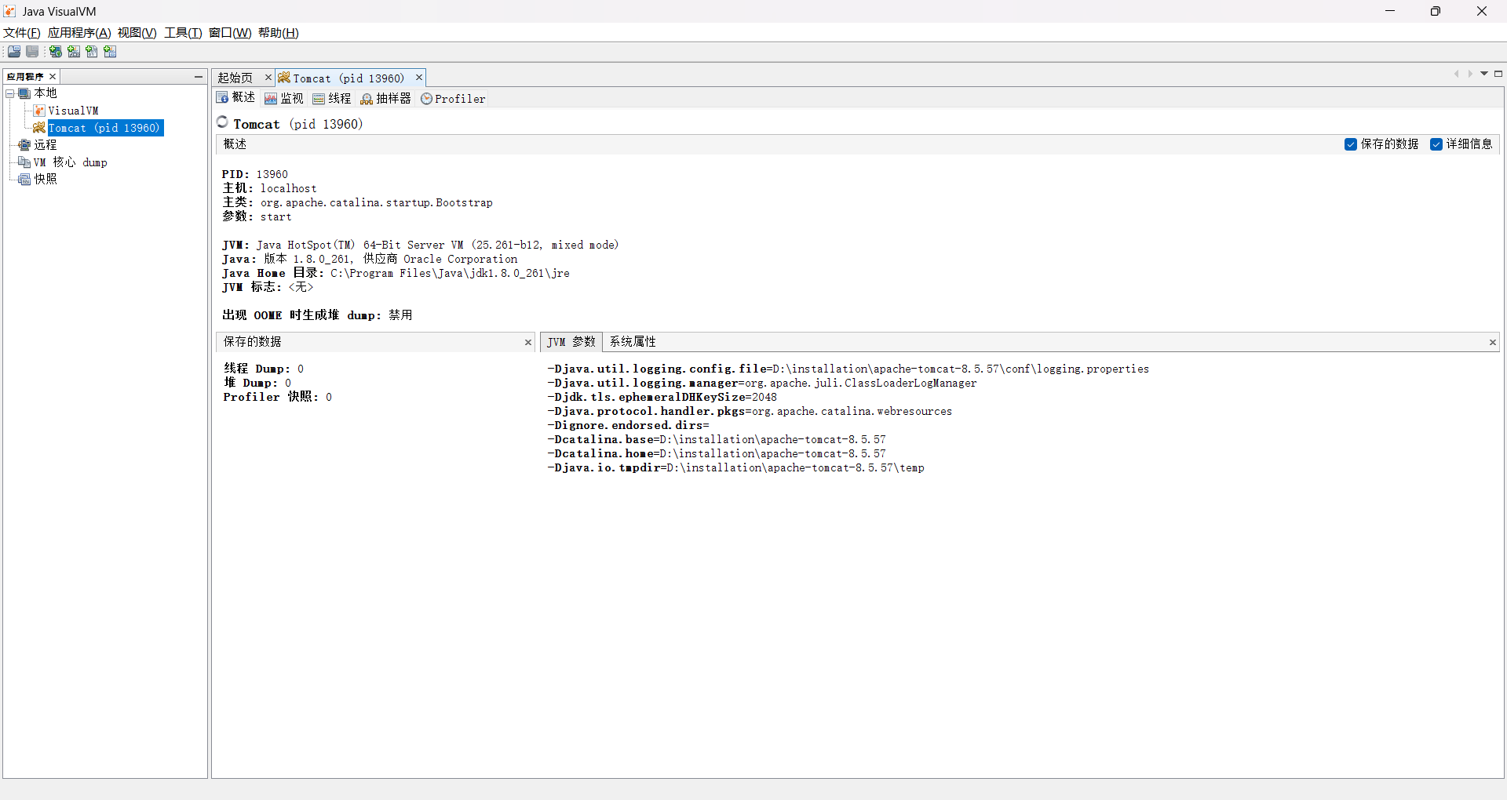Open the document list dropdown arrow
The image size is (1507, 800).
(x=1484, y=74)
